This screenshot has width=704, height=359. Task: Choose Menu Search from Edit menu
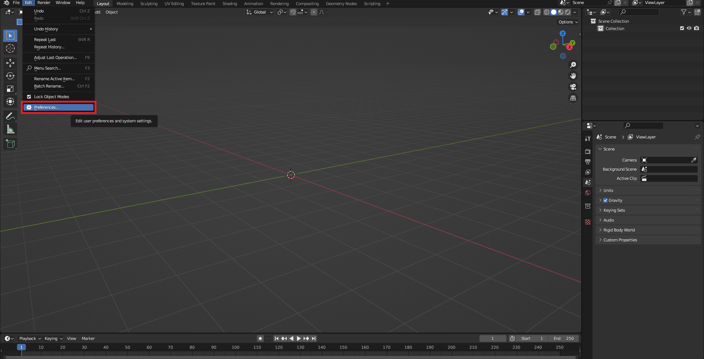click(x=59, y=68)
